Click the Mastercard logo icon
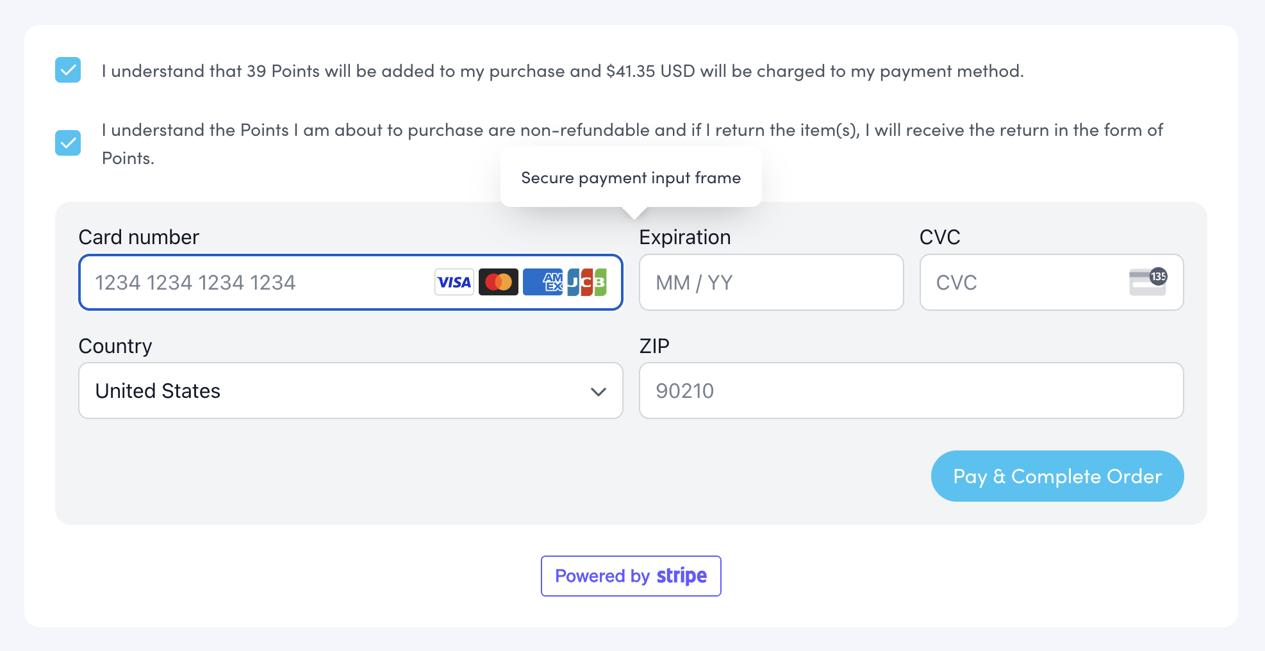The height and width of the screenshot is (651, 1265). coord(499,283)
